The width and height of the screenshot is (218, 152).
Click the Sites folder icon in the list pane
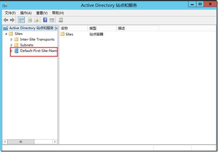pyautogui.click(x=62, y=34)
